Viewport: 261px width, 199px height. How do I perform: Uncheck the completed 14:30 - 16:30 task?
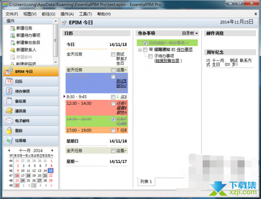[113, 119]
